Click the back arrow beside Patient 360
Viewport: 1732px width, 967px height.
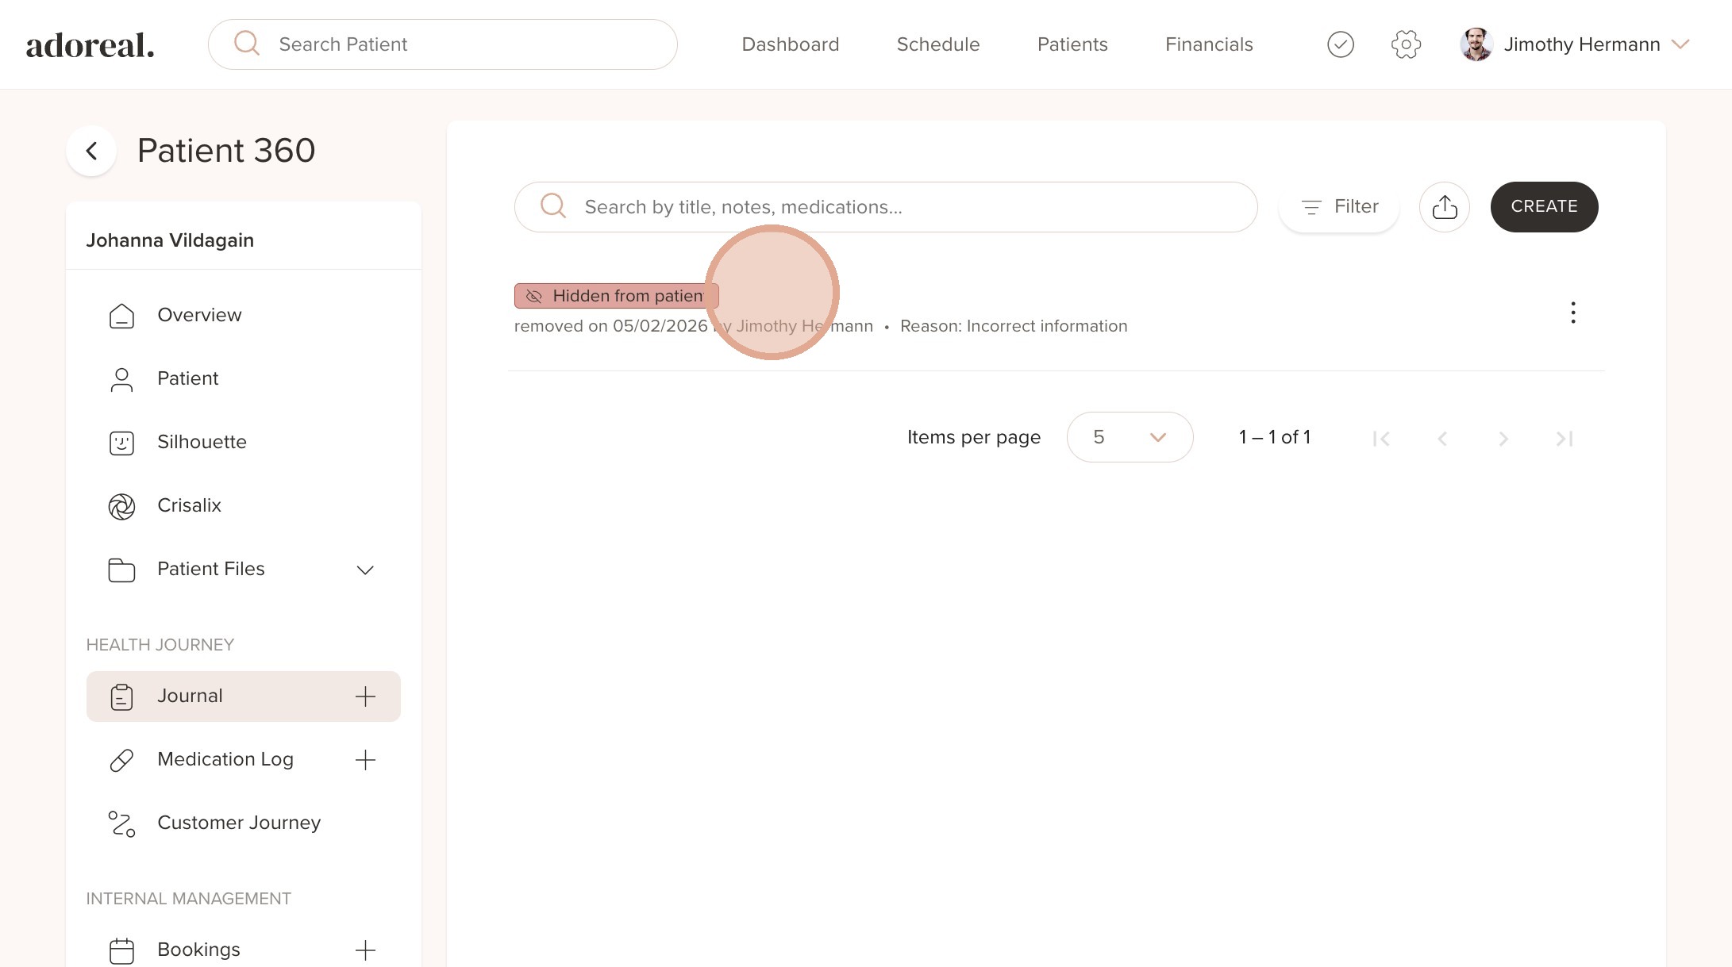tap(91, 151)
